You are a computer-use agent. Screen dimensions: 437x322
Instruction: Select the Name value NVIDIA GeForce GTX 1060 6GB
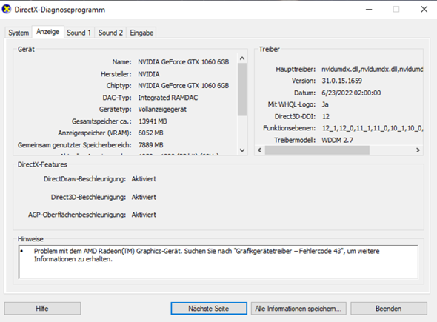pos(184,62)
